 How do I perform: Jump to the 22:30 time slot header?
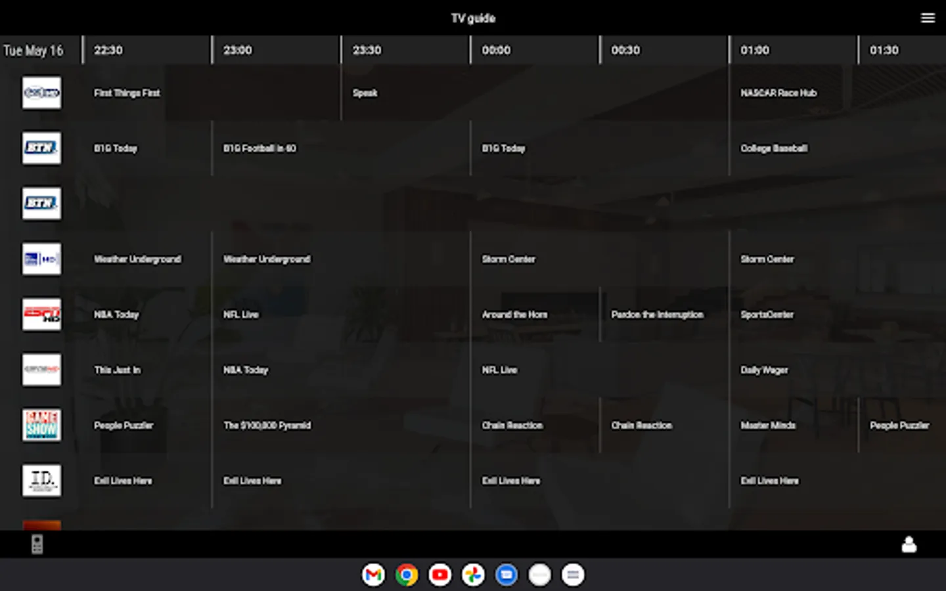108,50
